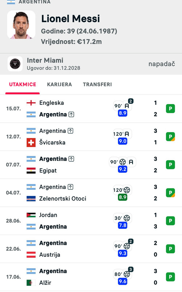
Task: Open the 17.06. Argentina vs Alžir match row
Action: [91, 277]
